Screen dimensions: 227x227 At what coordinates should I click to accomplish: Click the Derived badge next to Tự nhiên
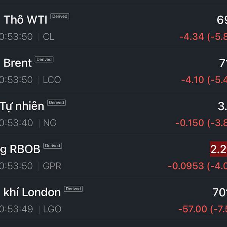(56, 103)
